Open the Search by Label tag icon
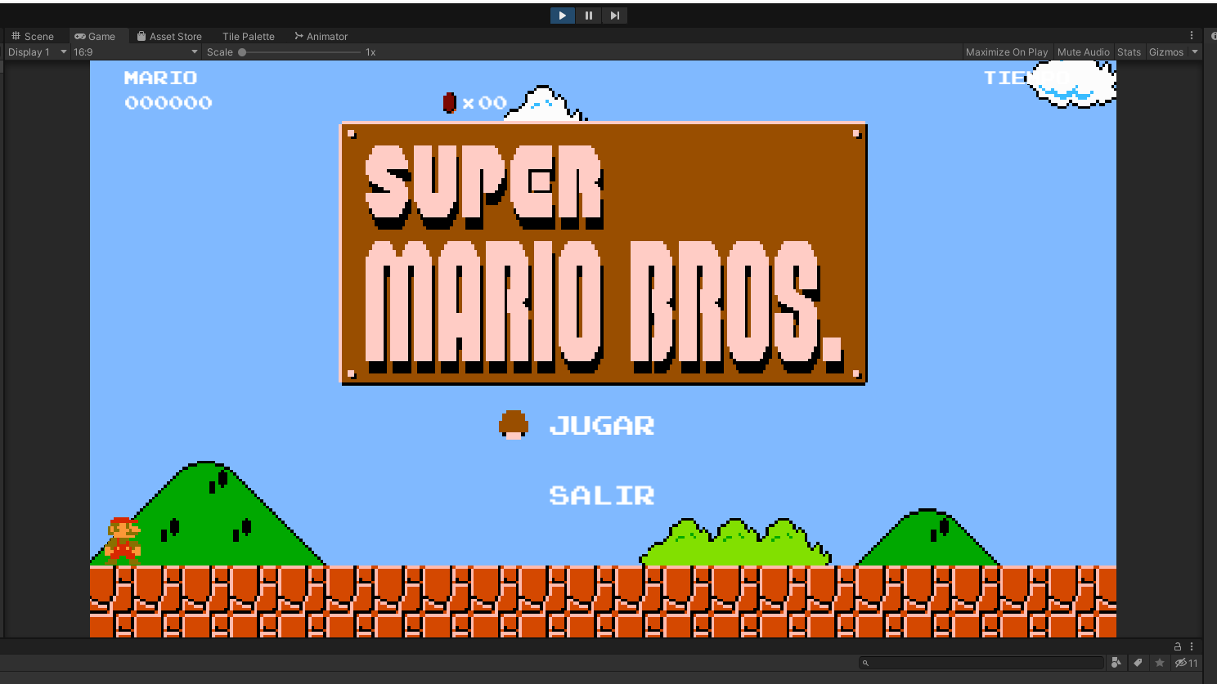Viewport: 1217px width, 684px height. point(1138,663)
